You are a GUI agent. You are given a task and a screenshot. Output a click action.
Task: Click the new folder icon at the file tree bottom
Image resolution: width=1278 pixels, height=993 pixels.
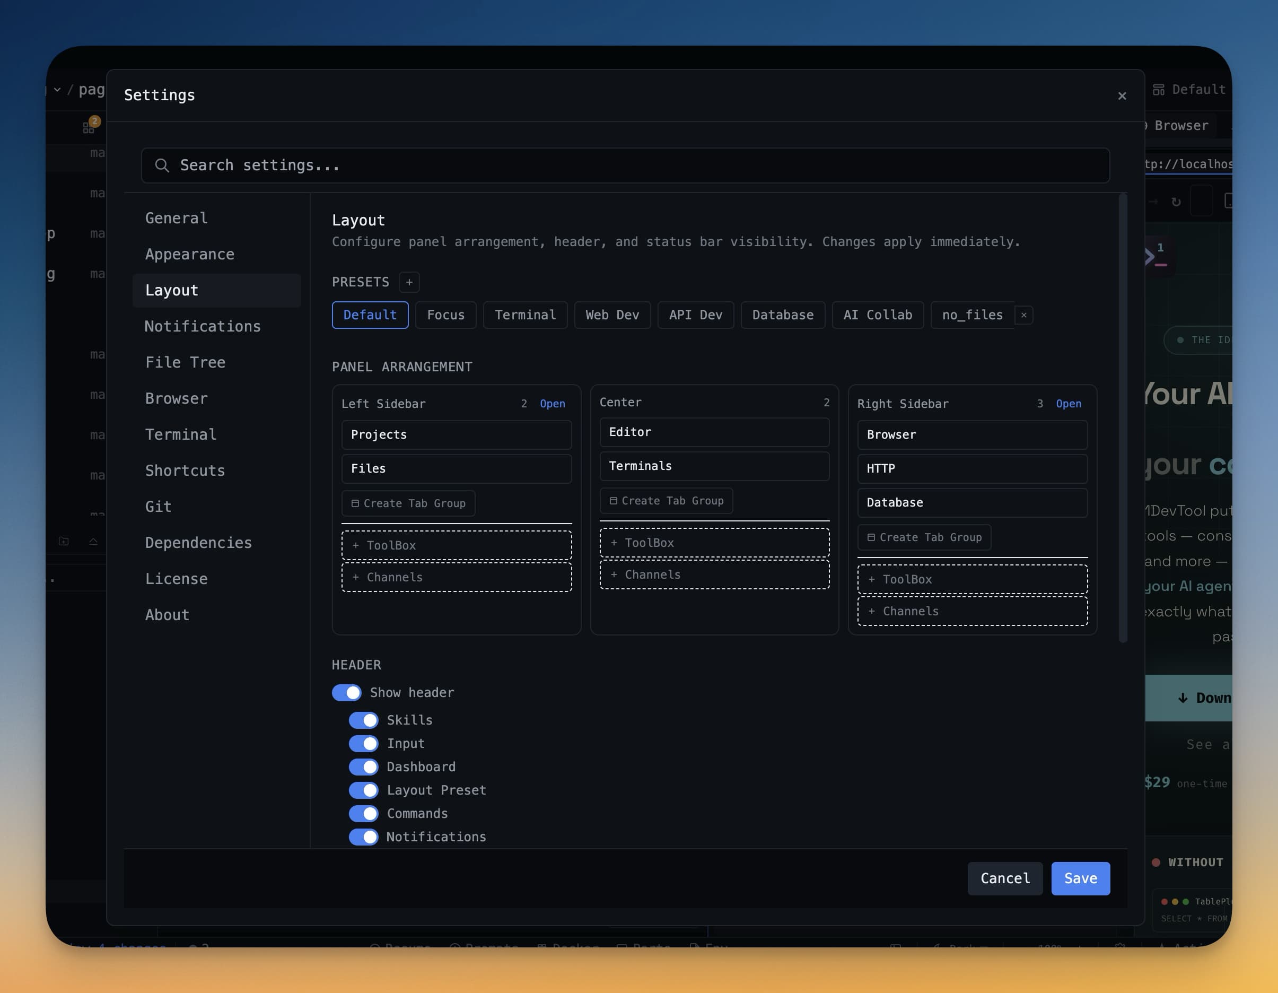point(63,542)
